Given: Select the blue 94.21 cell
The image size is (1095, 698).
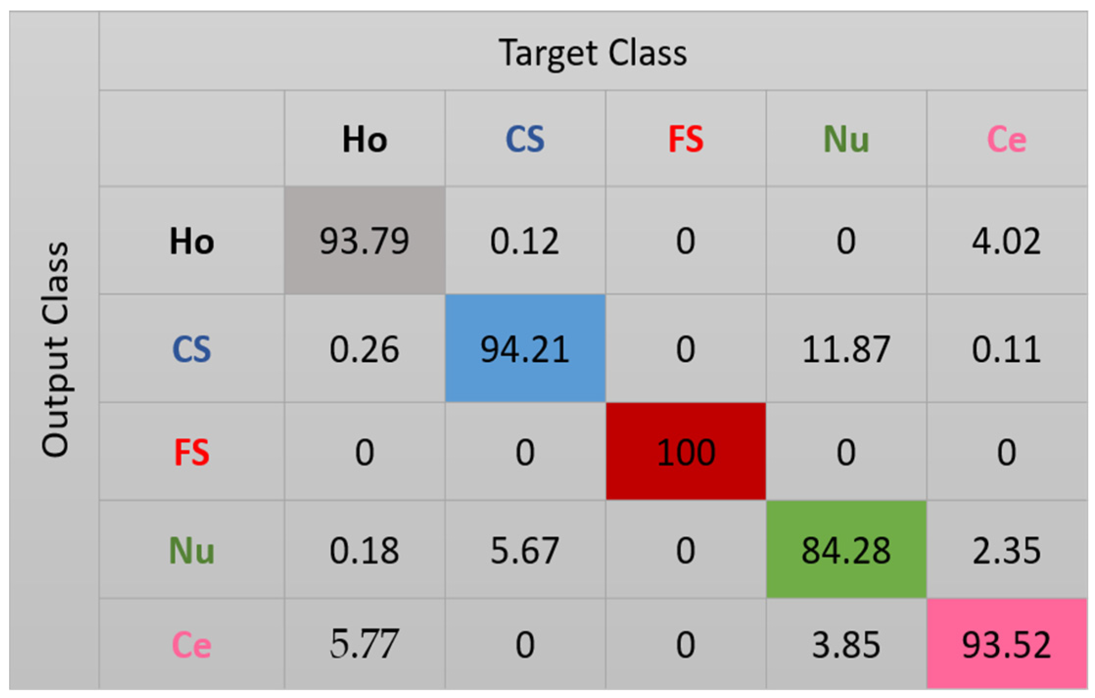Looking at the screenshot, I should 525,349.
